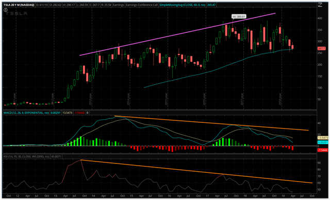Click the 400 price axis label
The image size is (330, 200).
(320, 19)
